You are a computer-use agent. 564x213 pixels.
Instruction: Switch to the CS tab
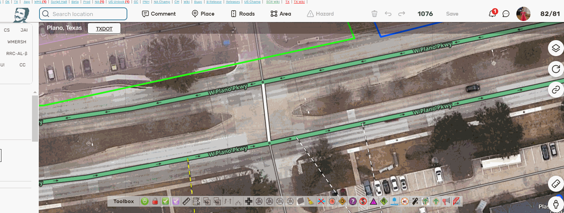pos(7,30)
